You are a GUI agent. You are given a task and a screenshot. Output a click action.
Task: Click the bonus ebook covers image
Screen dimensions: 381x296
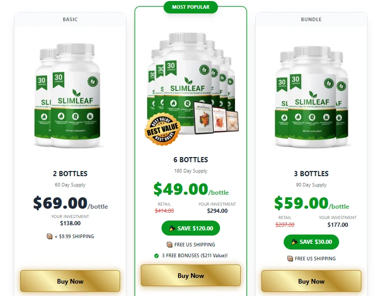(216, 117)
